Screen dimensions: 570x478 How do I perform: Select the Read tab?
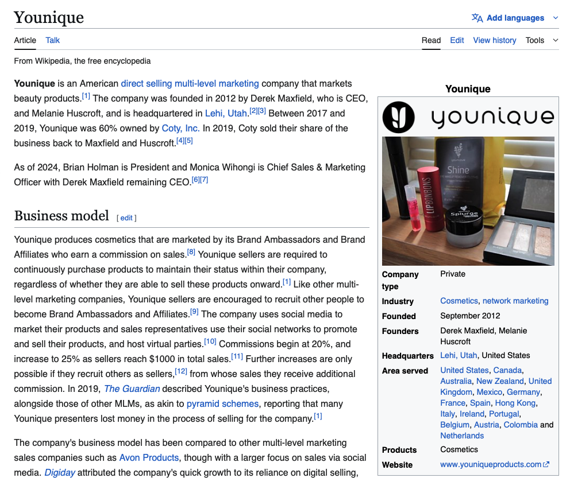[x=431, y=40]
